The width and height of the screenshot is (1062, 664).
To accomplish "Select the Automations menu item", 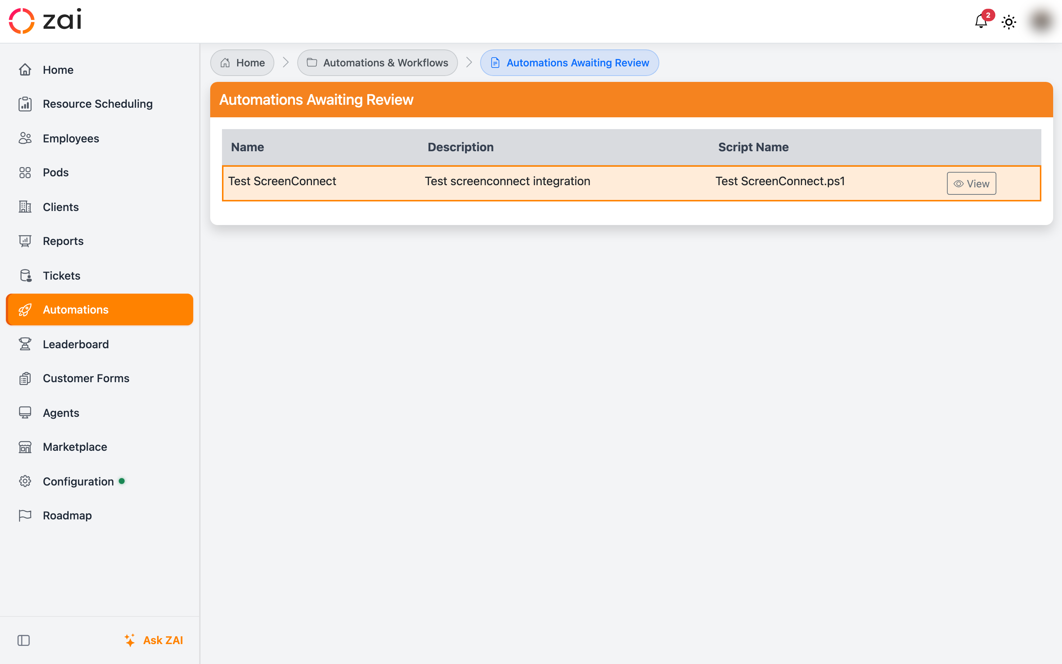I will click(x=100, y=309).
